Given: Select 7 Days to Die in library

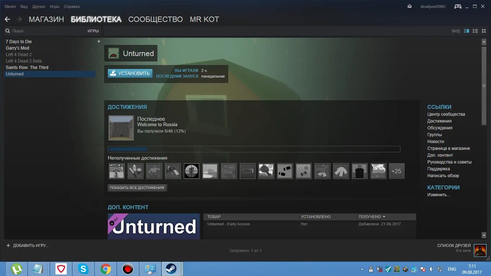Looking at the screenshot, I should tap(19, 42).
